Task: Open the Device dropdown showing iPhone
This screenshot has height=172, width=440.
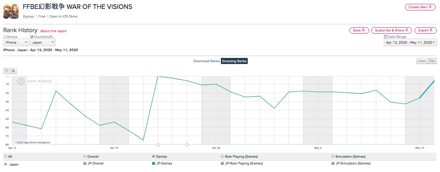Action: click(16, 43)
